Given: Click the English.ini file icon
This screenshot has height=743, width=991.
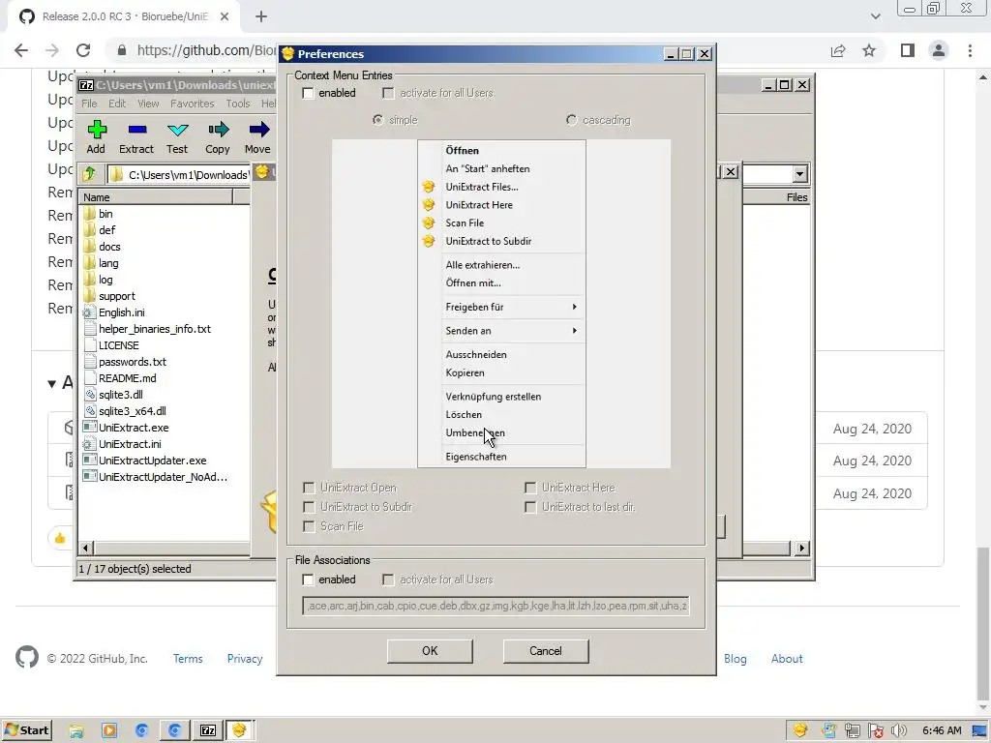Looking at the screenshot, I should click(x=90, y=312).
